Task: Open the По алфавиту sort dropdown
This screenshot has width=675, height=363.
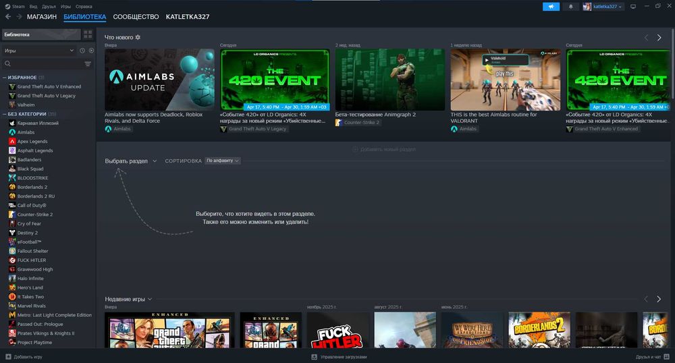Action: coord(223,161)
